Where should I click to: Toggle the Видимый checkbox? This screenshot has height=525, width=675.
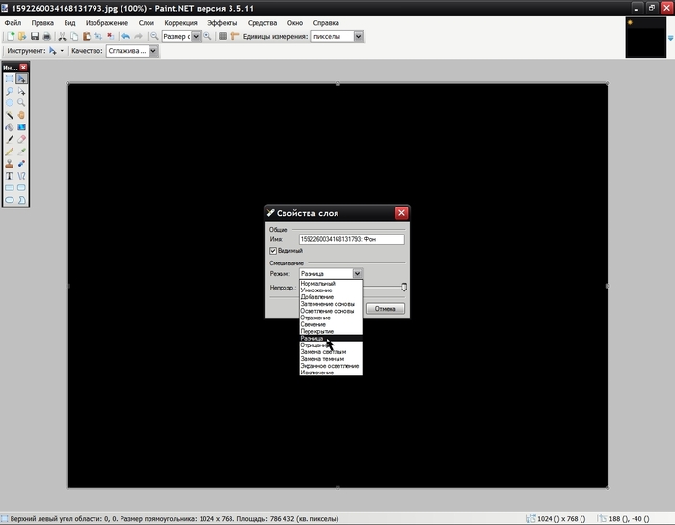coord(274,251)
